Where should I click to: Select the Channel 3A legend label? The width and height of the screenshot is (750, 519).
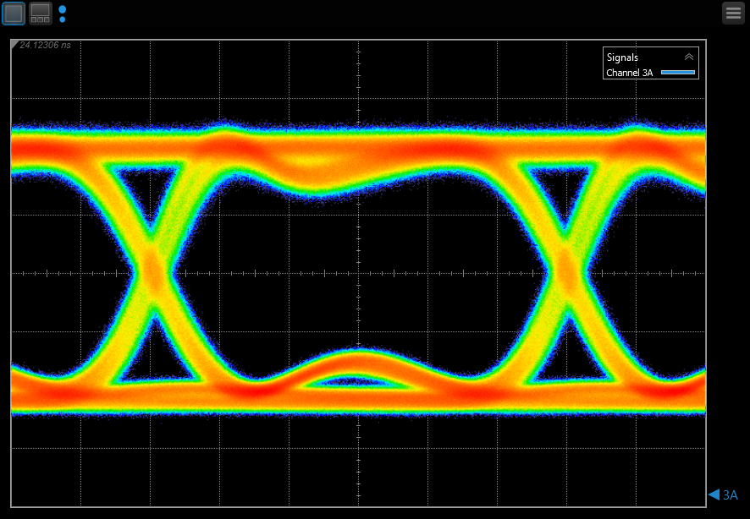[630, 73]
